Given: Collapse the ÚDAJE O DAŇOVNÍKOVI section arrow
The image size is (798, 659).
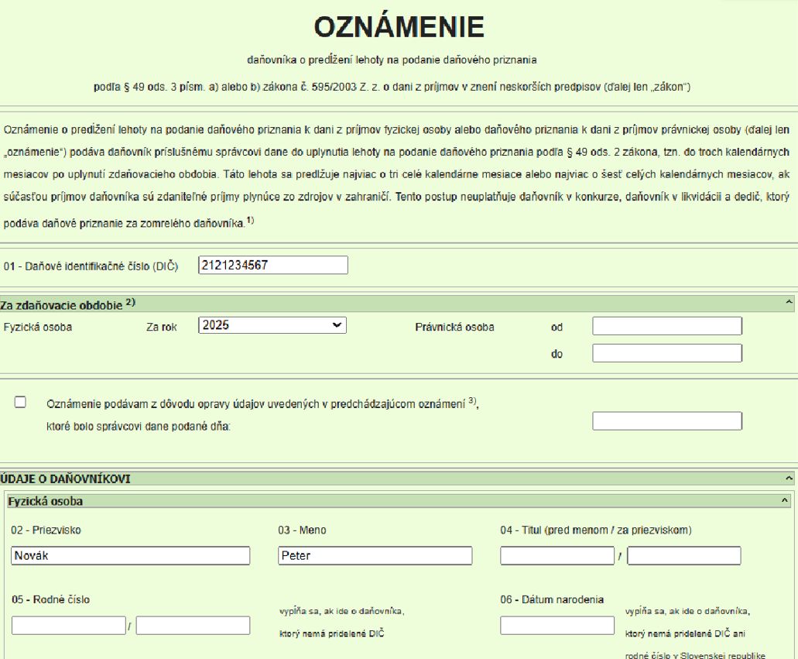Looking at the screenshot, I should coord(789,479).
